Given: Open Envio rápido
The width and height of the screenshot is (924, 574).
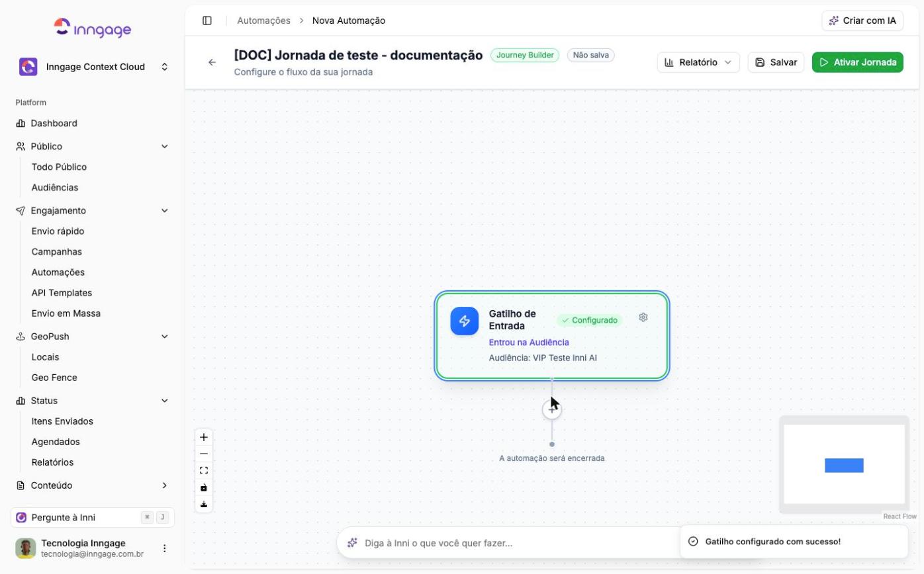Looking at the screenshot, I should pos(58,231).
